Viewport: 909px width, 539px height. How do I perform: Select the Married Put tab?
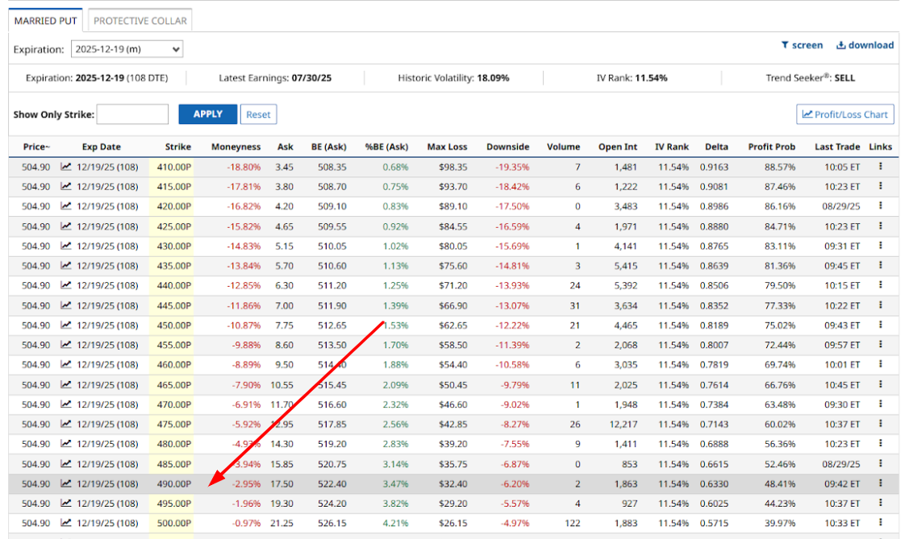coord(46,21)
